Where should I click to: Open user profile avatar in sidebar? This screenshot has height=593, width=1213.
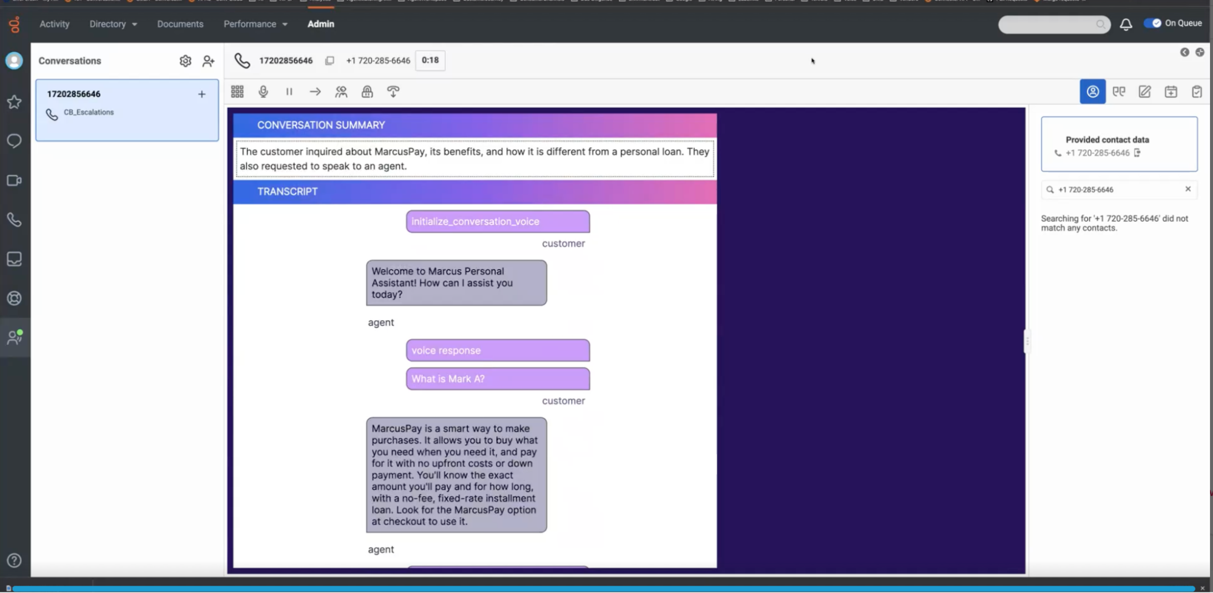tap(14, 61)
